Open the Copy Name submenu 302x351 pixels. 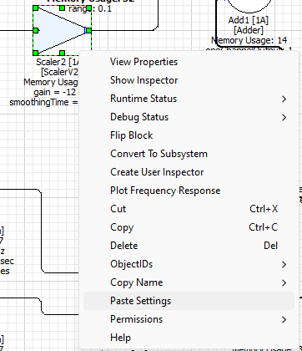(189, 282)
